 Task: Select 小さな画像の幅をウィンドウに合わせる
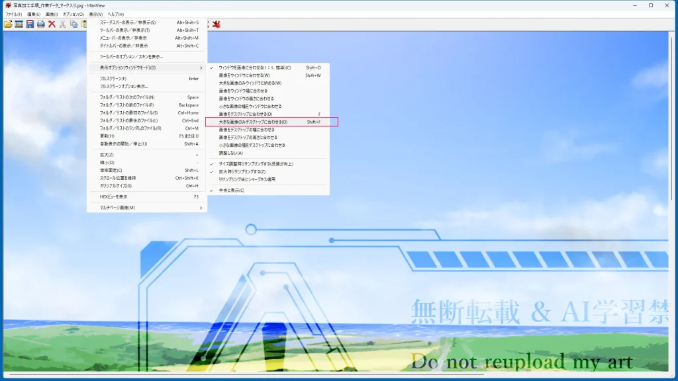tap(267, 106)
